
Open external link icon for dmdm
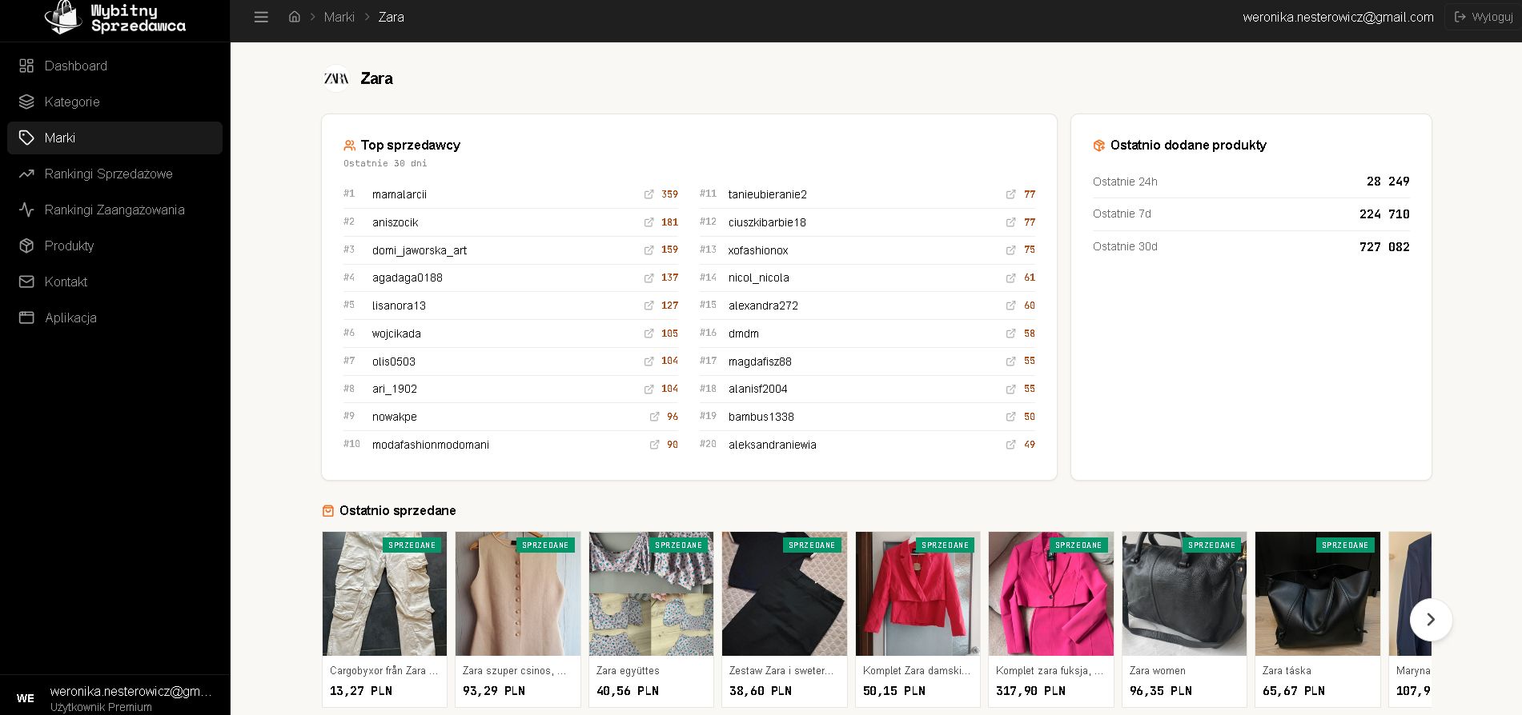click(1011, 334)
